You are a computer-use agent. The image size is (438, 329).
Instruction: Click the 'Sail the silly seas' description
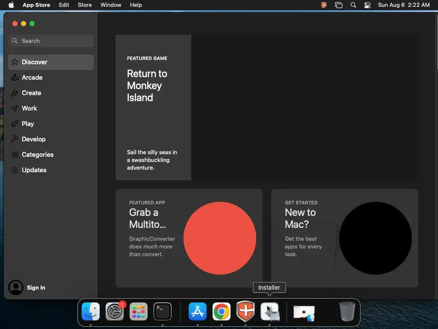point(152,160)
